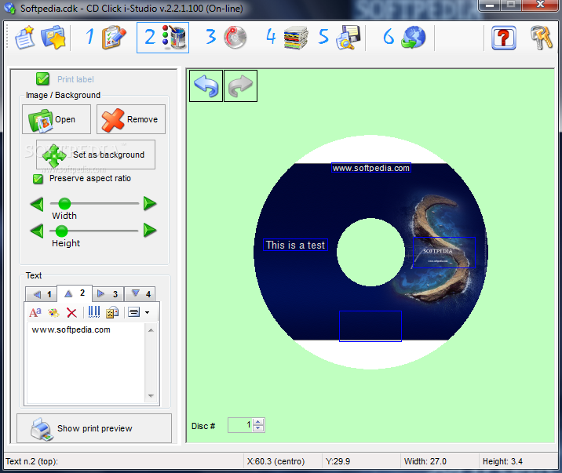Open the text alignment dropdown arrow
The image size is (562, 473).
148,313
